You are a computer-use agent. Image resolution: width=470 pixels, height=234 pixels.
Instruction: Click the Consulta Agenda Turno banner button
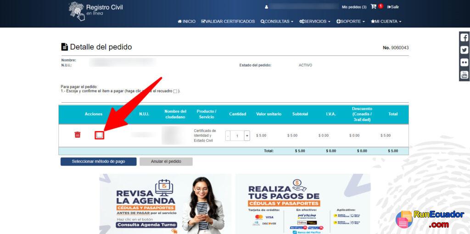(x=146, y=225)
